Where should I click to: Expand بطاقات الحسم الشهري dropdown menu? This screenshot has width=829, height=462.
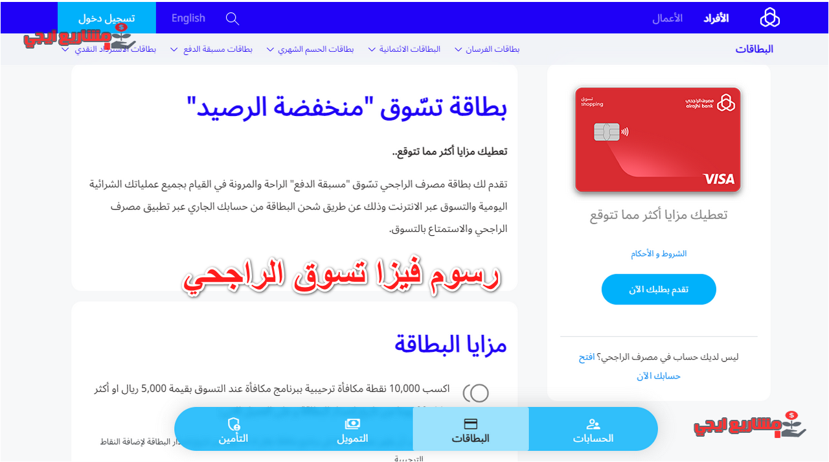point(310,49)
